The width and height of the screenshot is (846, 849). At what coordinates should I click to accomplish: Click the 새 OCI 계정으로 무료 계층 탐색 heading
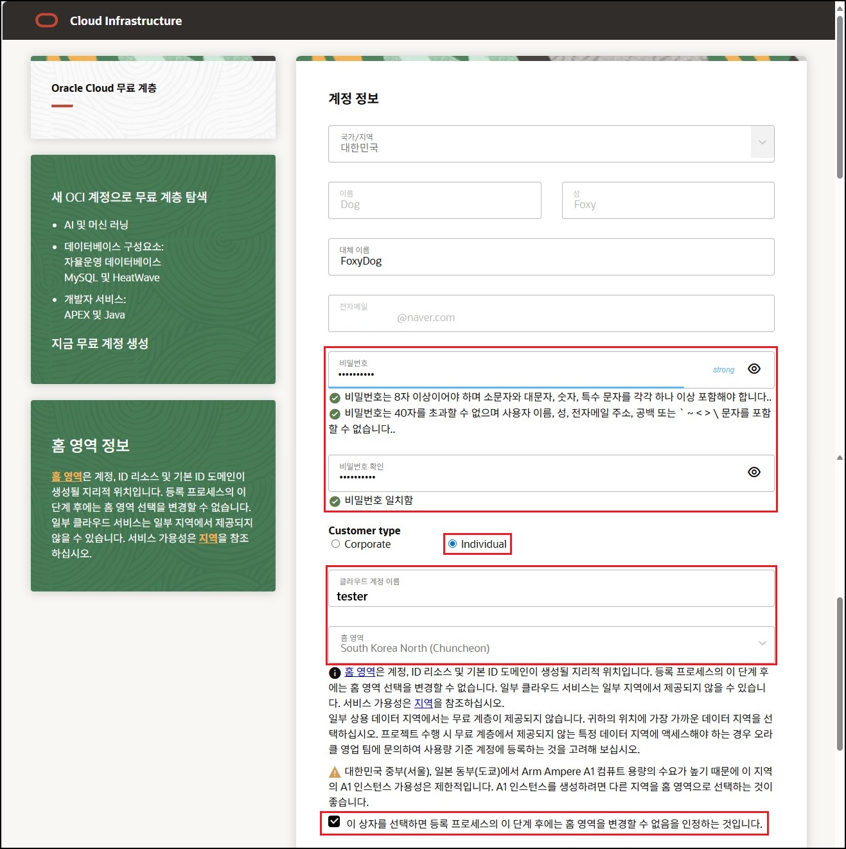[x=129, y=197]
